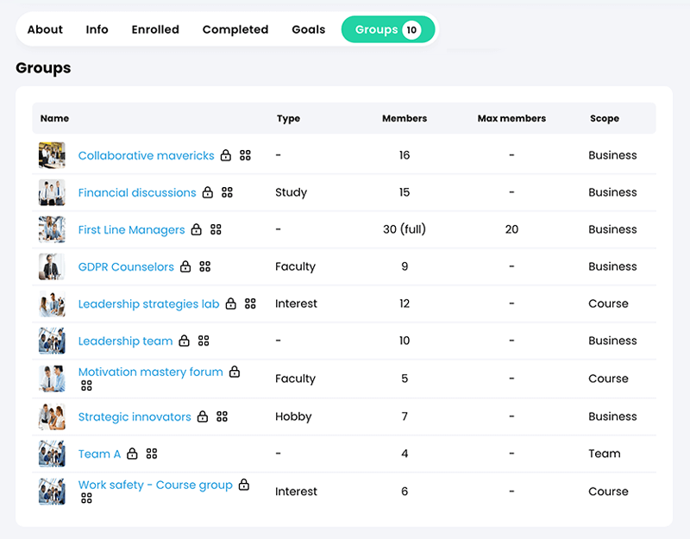690x539 pixels.
Task: Select the lock icon for Leadership strategies lab
Action: tap(230, 304)
